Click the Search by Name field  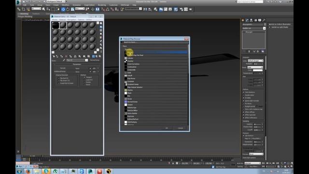(155, 42)
